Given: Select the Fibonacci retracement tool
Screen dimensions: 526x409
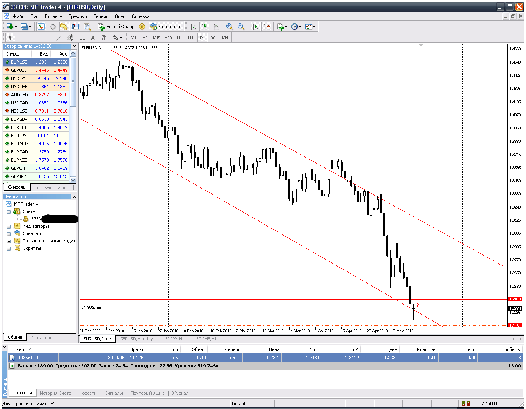Looking at the screenshot, I should click(x=82, y=38).
